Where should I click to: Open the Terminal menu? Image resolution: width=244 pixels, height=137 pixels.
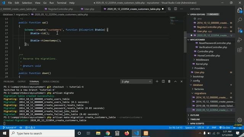tap(61, 3)
